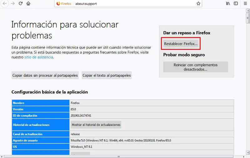The width and height of the screenshot is (250, 158).
Task: Toggle the sidebar icon
Action: point(236,3)
